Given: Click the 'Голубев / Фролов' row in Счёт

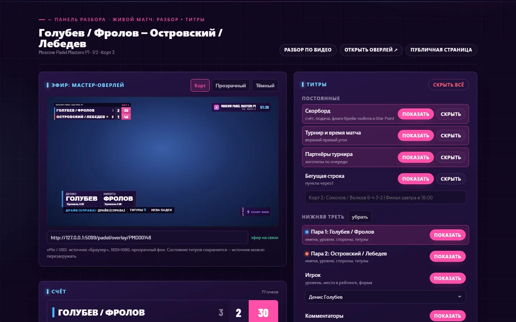Looking at the screenshot, I should (x=163, y=312).
